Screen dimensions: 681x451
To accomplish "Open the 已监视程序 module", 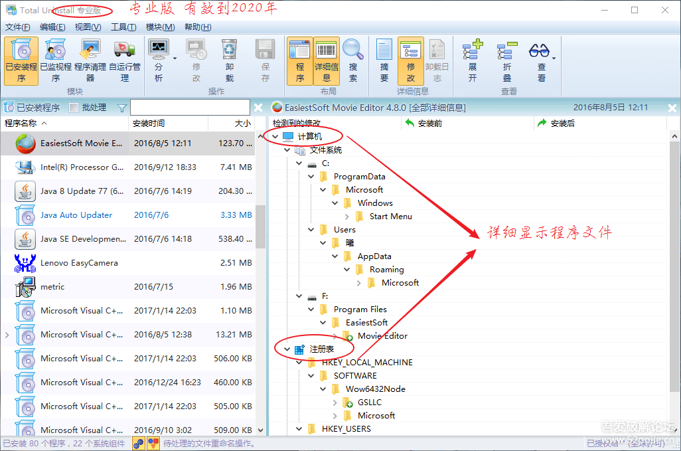I will click(x=56, y=61).
